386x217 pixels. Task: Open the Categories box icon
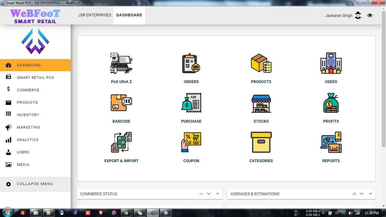click(261, 142)
